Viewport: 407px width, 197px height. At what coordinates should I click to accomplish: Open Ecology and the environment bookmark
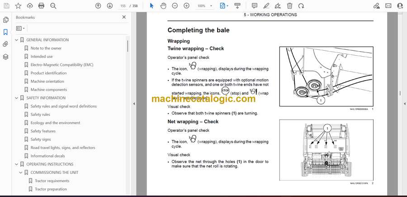55,123
